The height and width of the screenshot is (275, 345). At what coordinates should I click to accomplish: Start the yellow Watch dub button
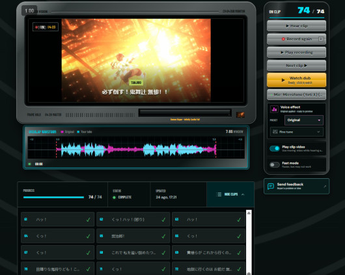[296, 80]
